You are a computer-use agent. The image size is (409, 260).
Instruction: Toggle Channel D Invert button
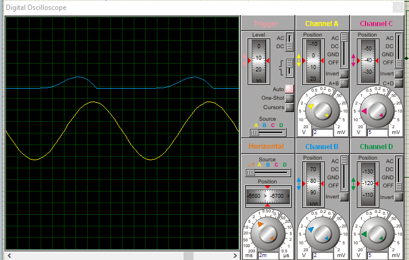pyautogui.click(x=399, y=197)
